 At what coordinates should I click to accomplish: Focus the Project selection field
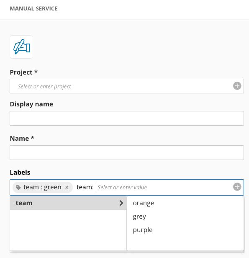point(127,86)
